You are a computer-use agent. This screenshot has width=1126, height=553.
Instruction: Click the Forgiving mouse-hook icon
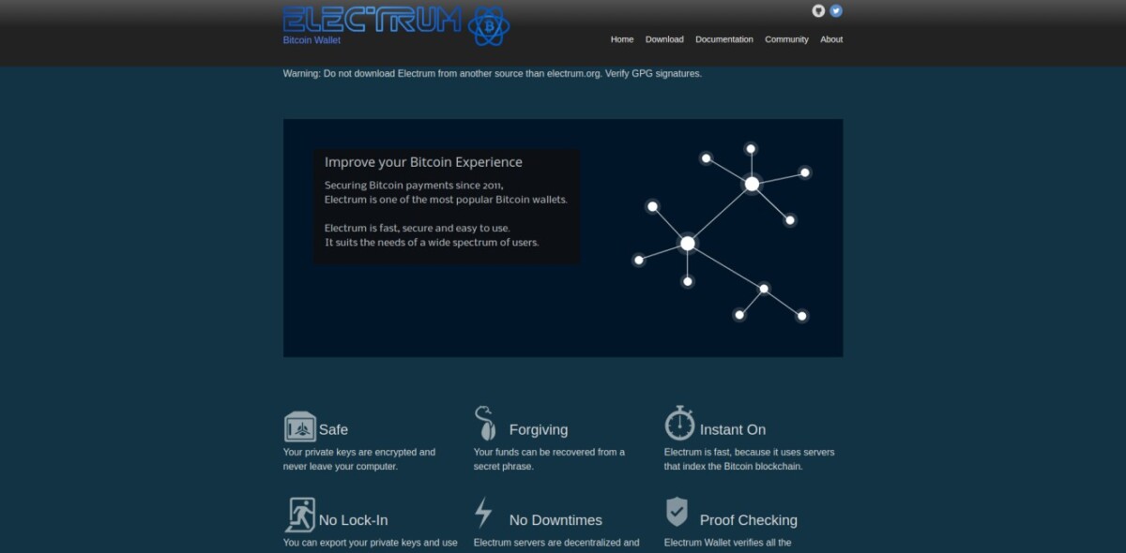[x=484, y=424]
